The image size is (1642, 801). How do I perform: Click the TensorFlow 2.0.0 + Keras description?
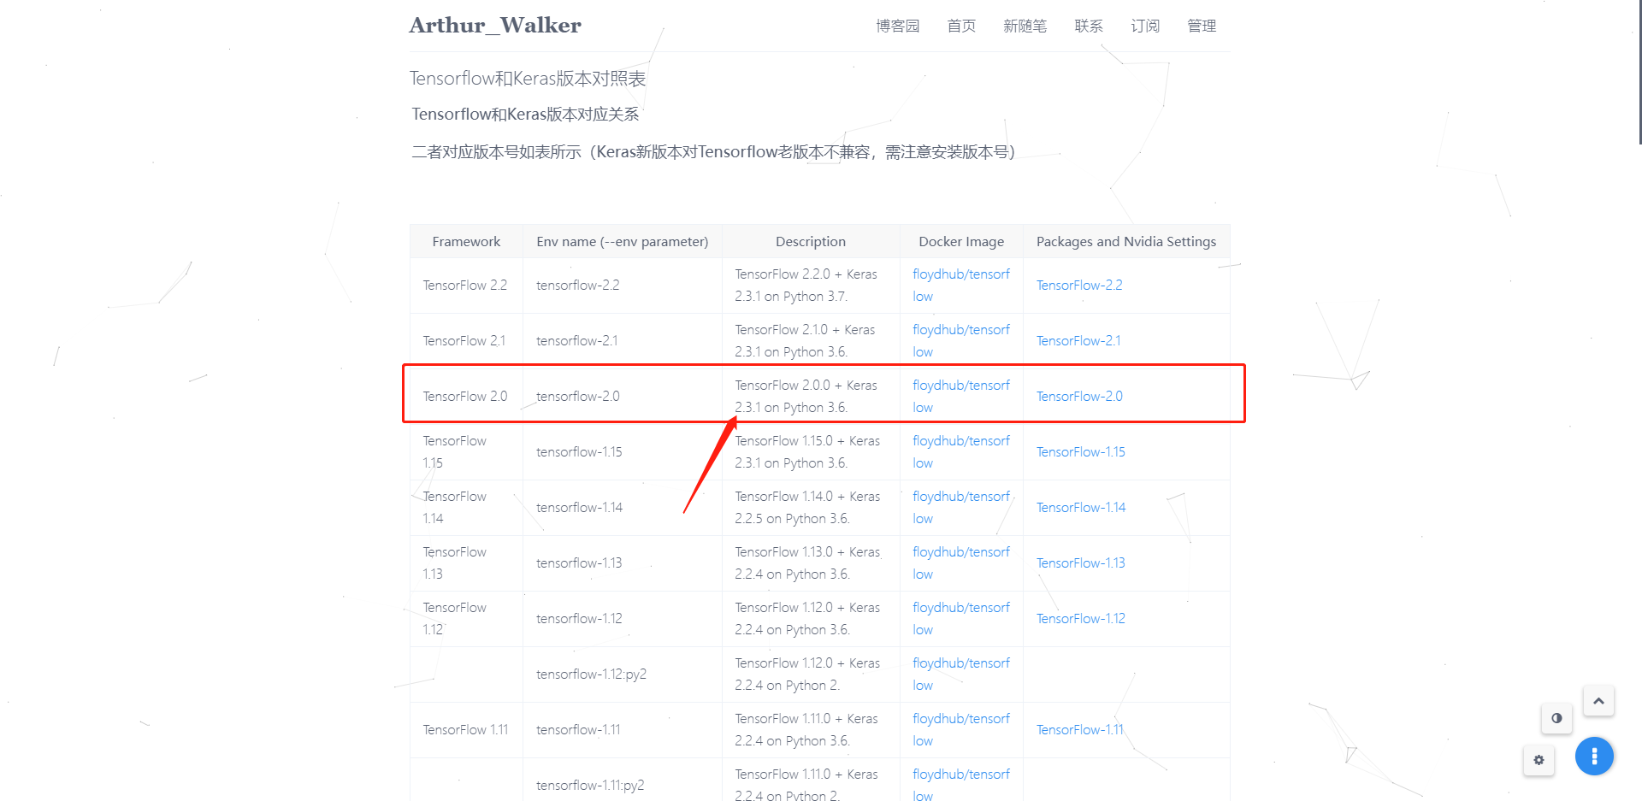[x=806, y=397]
